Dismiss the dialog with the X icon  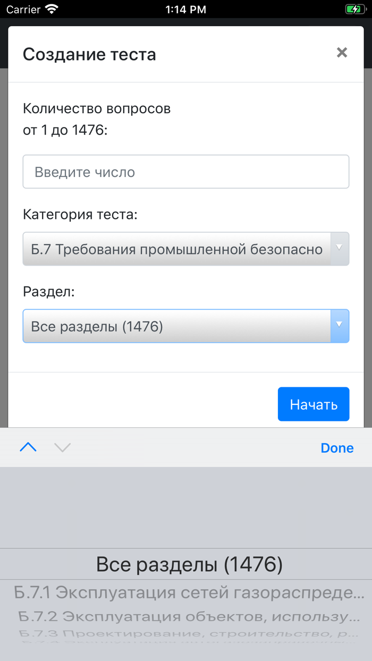point(342,53)
